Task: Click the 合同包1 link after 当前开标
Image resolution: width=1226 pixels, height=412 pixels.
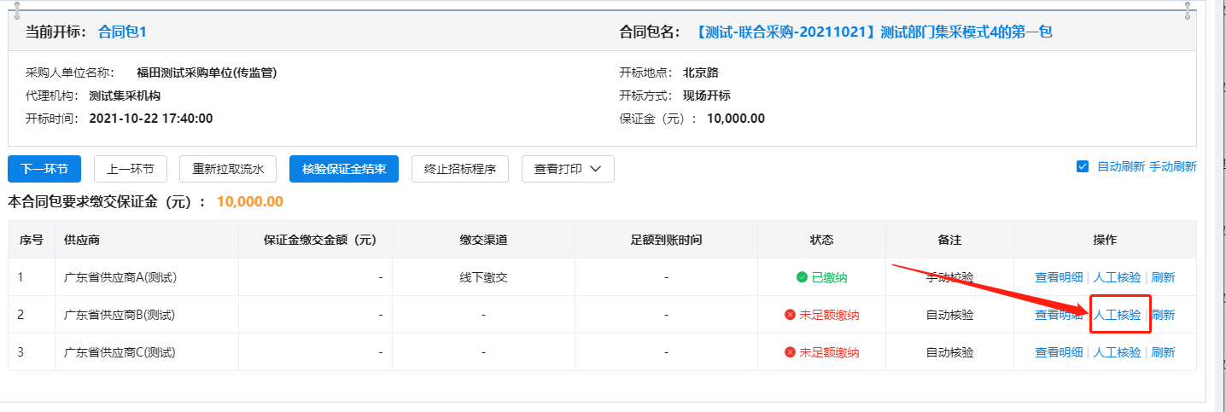Action: [x=122, y=32]
